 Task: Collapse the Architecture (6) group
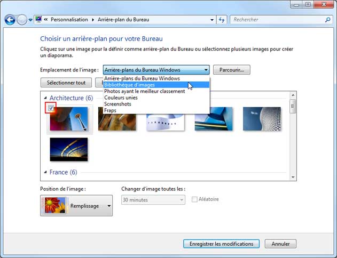(45, 98)
